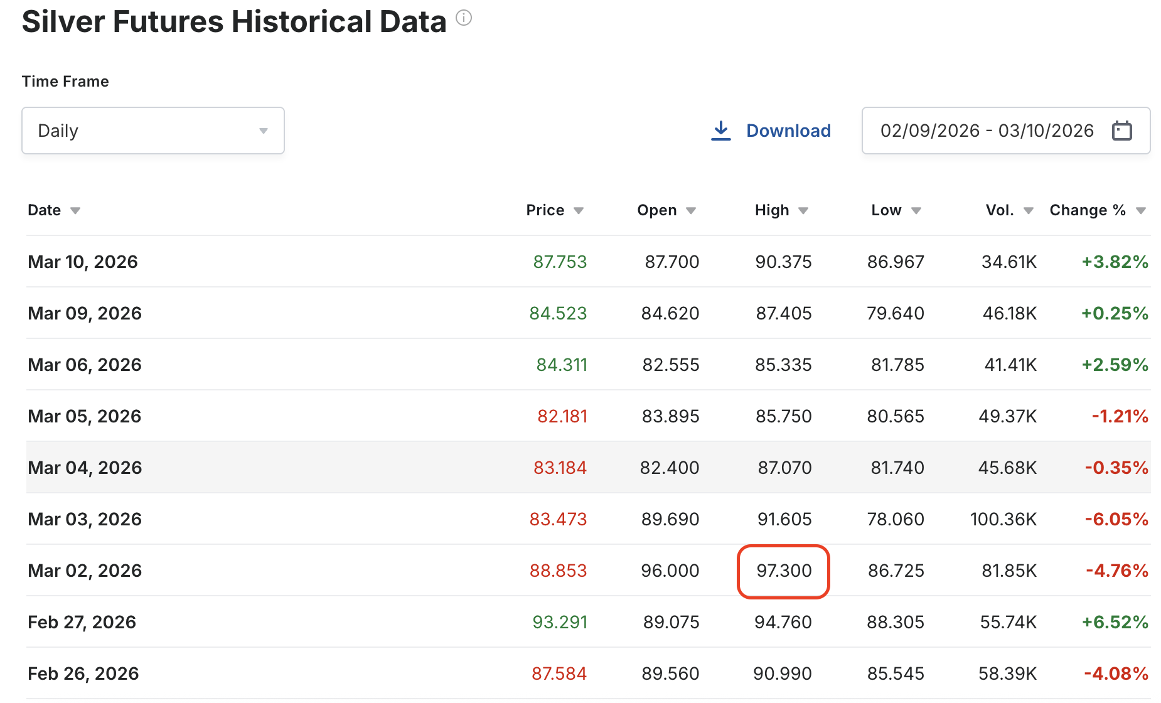Click the Feb 27, 2026 price 93.291
The image size is (1161, 703).
point(560,622)
